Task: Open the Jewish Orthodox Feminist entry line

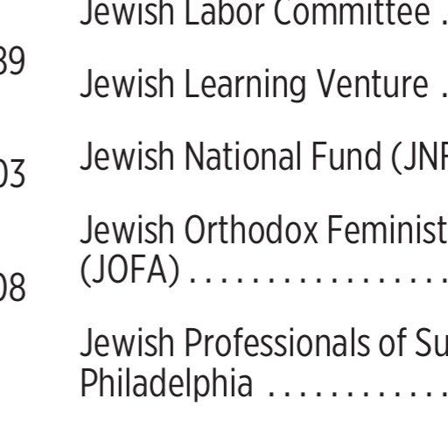Action: 264,229
